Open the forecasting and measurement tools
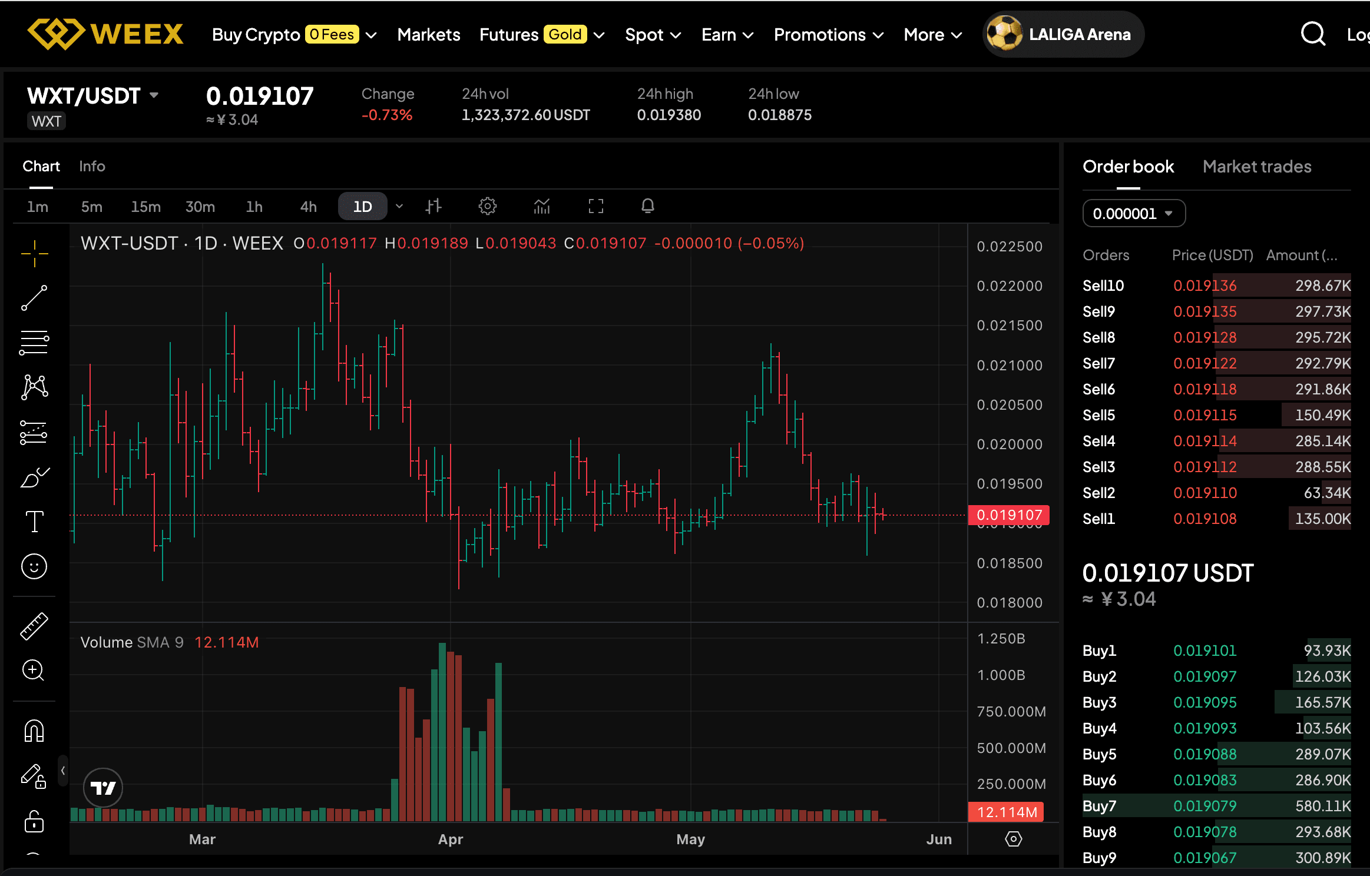The height and width of the screenshot is (876, 1370). pyautogui.click(x=34, y=432)
